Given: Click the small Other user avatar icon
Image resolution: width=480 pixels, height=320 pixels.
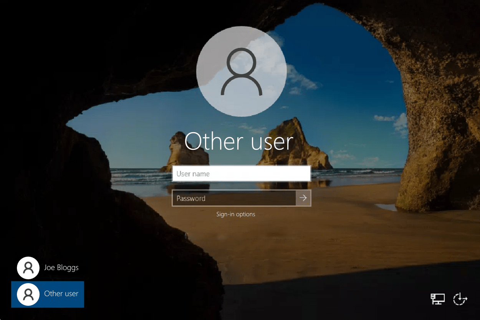Looking at the screenshot, I should click(28, 294).
